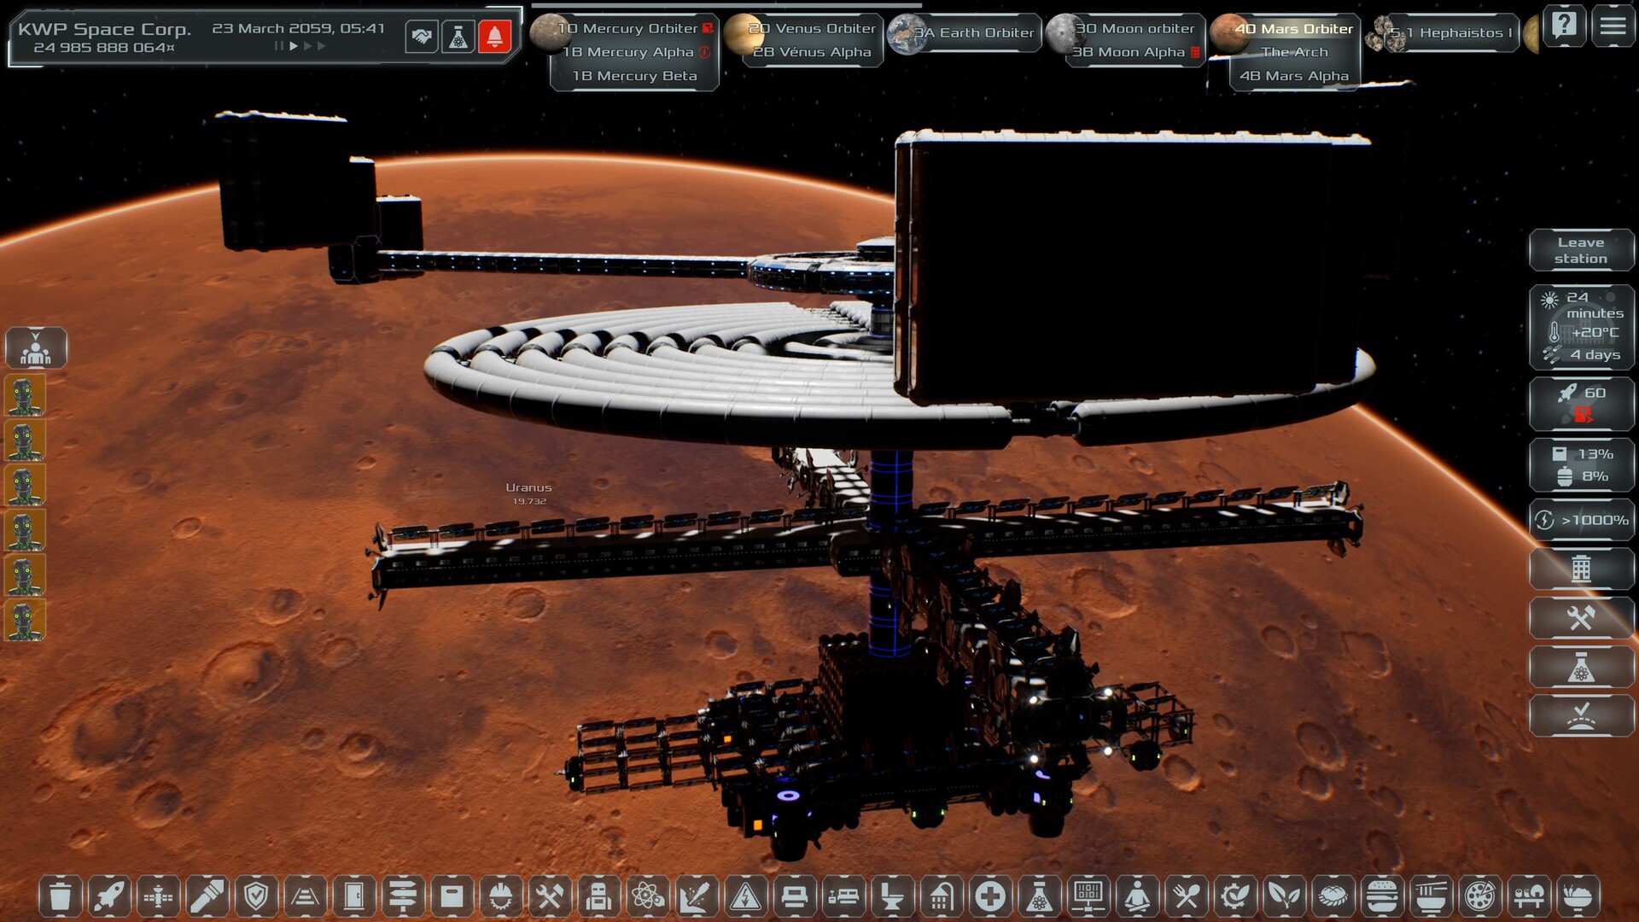
Task: Enable fast-forward game speed
Action: (x=309, y=47)
